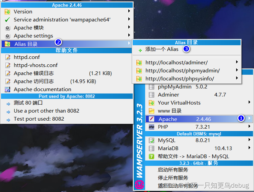The image size is (254, 192).
Task: Click the php logo icon
Action: (x=152, y=127)
